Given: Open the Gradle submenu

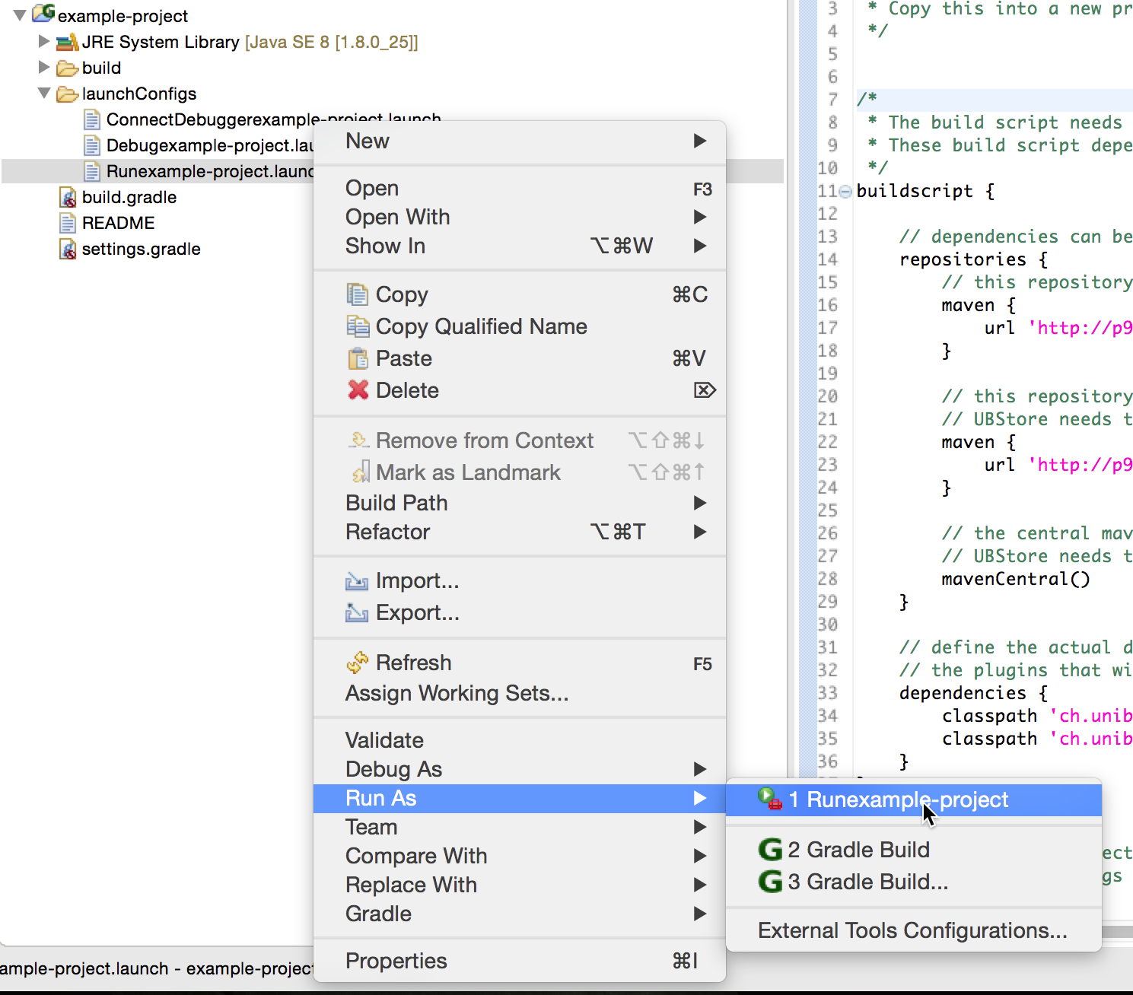Looking at the screenshot, I should pyautogui.click(x=520, y=914).
